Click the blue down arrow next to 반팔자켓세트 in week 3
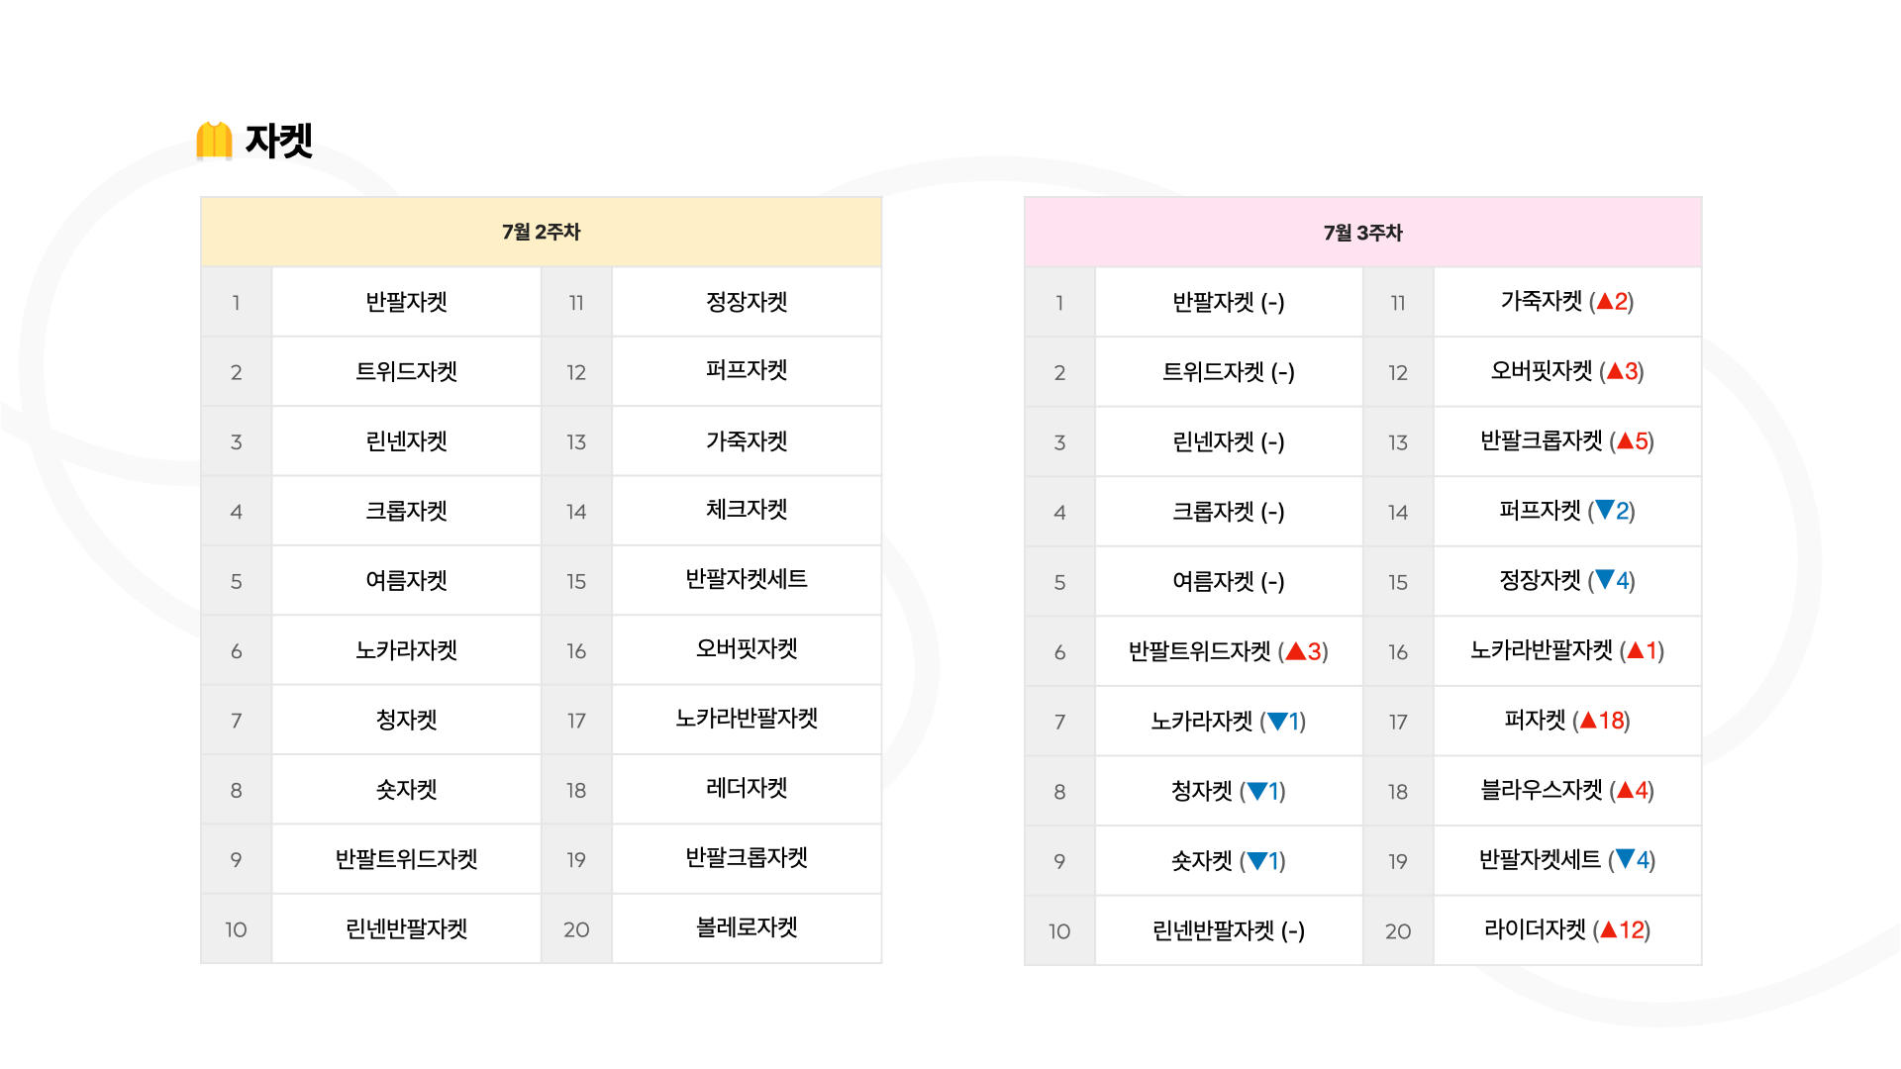The width and height of the screenshot is (1901, 1069). click(1625, 858)
